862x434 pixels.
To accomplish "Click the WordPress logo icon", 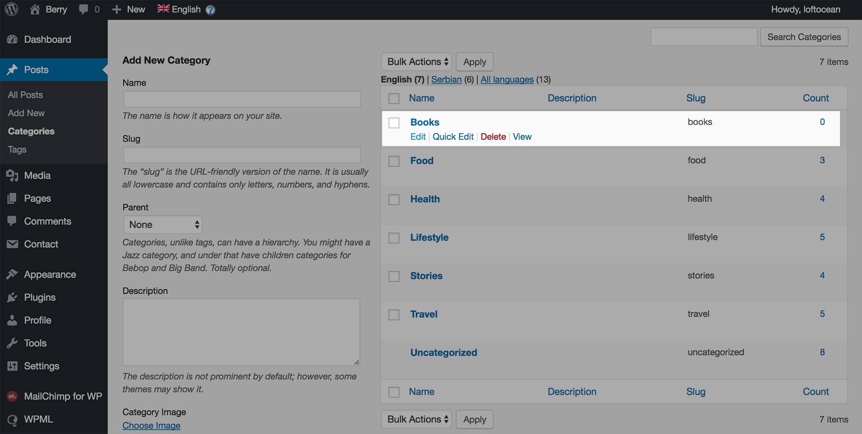I will (x=11, y=9).
